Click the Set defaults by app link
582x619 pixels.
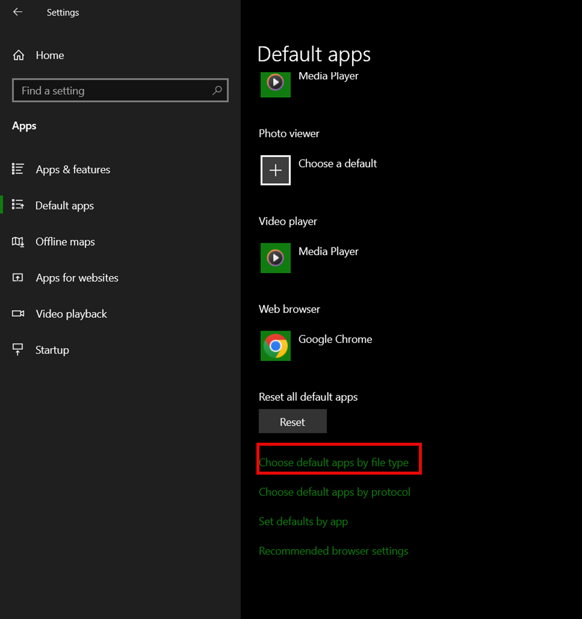click(x=303, y=522)
